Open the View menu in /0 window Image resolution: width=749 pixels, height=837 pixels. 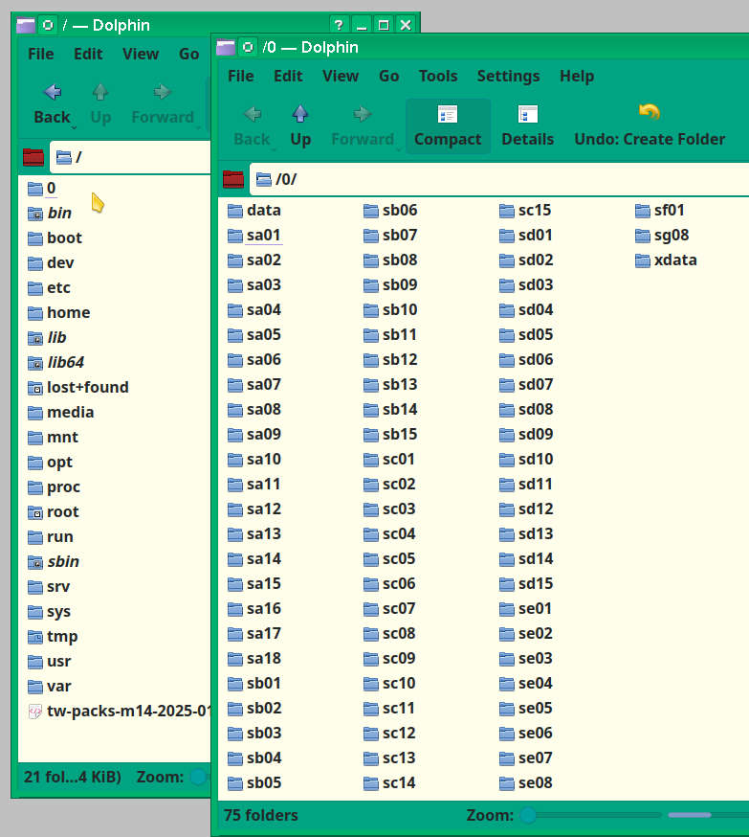(x=341, y=76)
